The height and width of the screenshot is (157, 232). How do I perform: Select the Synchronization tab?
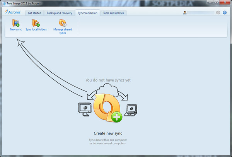tap(87, 13)
